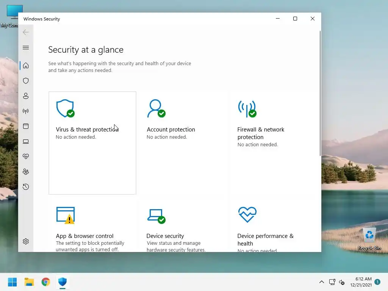
Task: Select the Home sidebar icon
Action: 26,66
